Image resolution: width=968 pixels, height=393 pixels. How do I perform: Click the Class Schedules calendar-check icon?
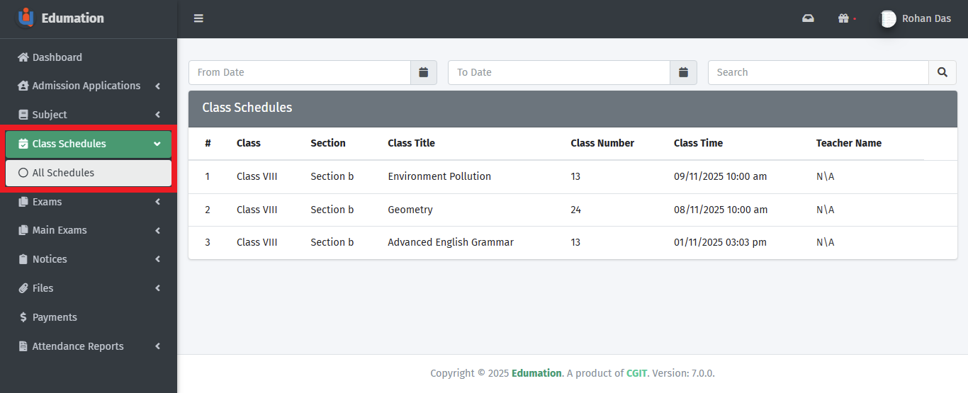(x=23, y=144)
